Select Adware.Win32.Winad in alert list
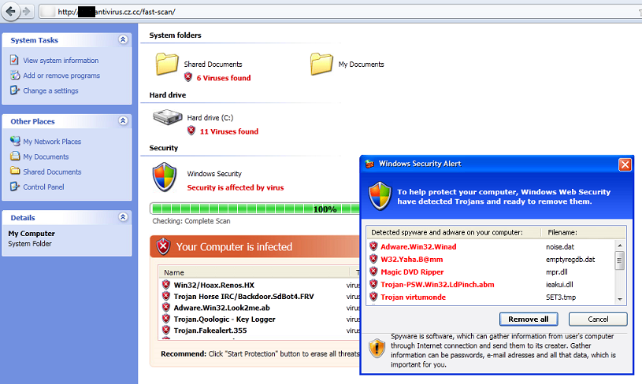 (418, 246)
